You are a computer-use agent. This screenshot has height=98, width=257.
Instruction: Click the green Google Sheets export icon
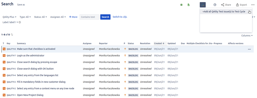(x=189, y=5)
